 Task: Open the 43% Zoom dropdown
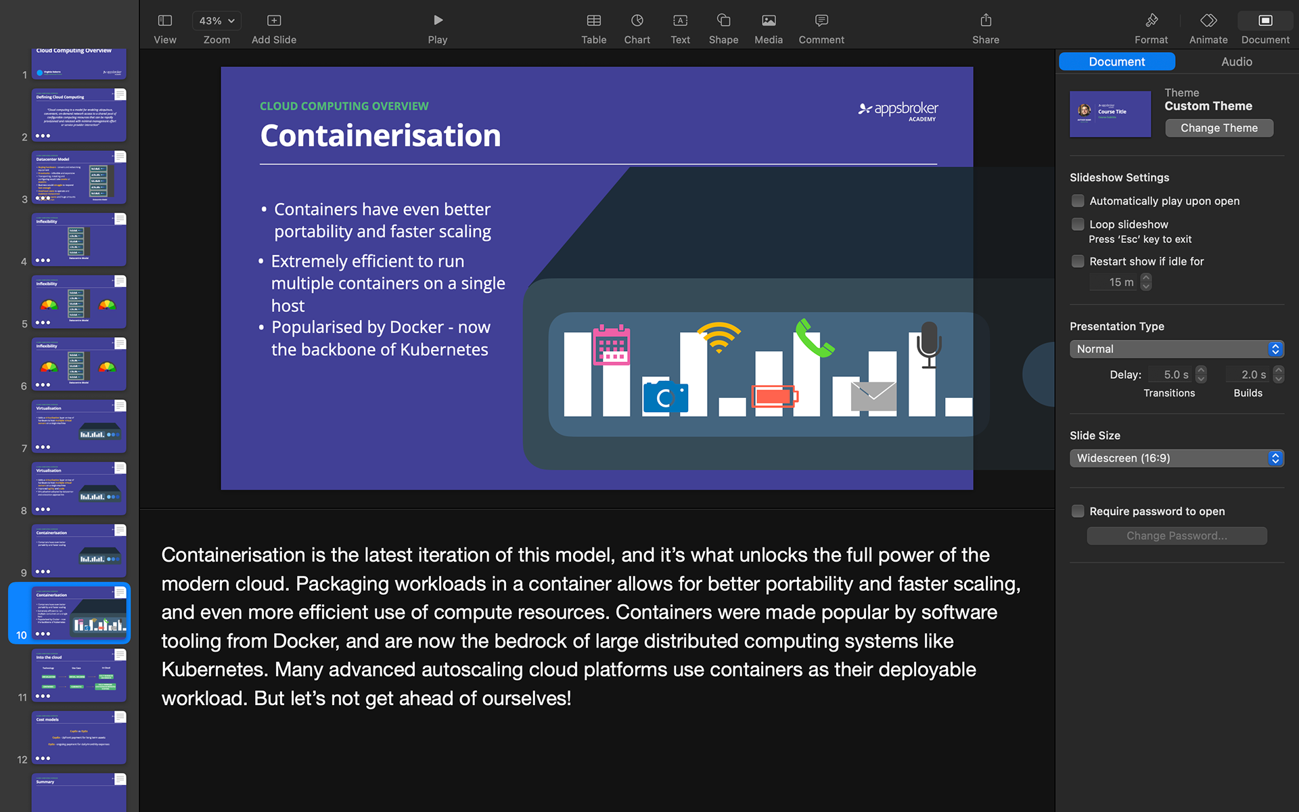click(216, 21)
